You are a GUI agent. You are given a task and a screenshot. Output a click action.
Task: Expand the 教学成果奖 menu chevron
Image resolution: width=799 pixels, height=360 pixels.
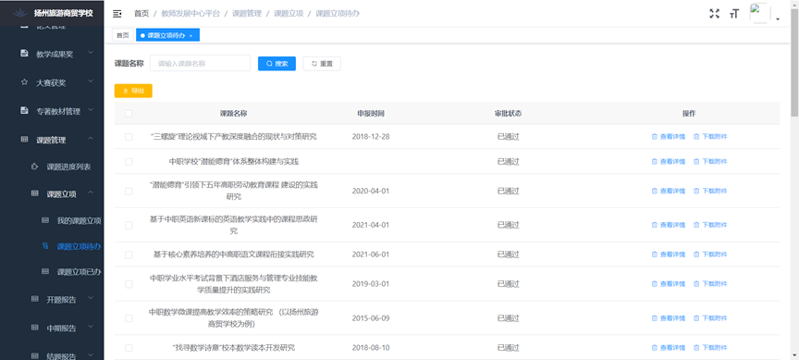[91, 53]
